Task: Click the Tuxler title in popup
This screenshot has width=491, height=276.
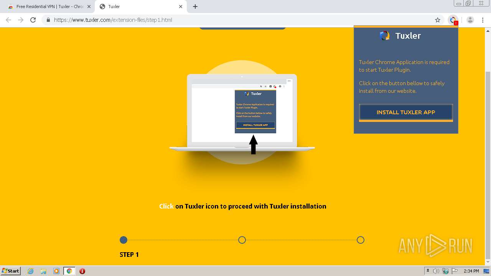Action: 408,36
